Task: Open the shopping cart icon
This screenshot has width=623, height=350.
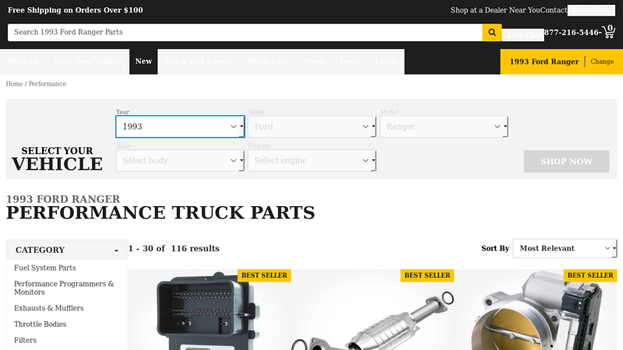Action: click(x=609, y=32)
